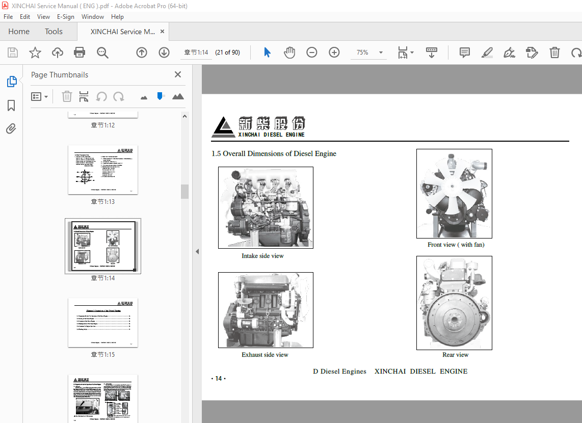
Task: Click the page number input field
Action: tap(196, 52)
